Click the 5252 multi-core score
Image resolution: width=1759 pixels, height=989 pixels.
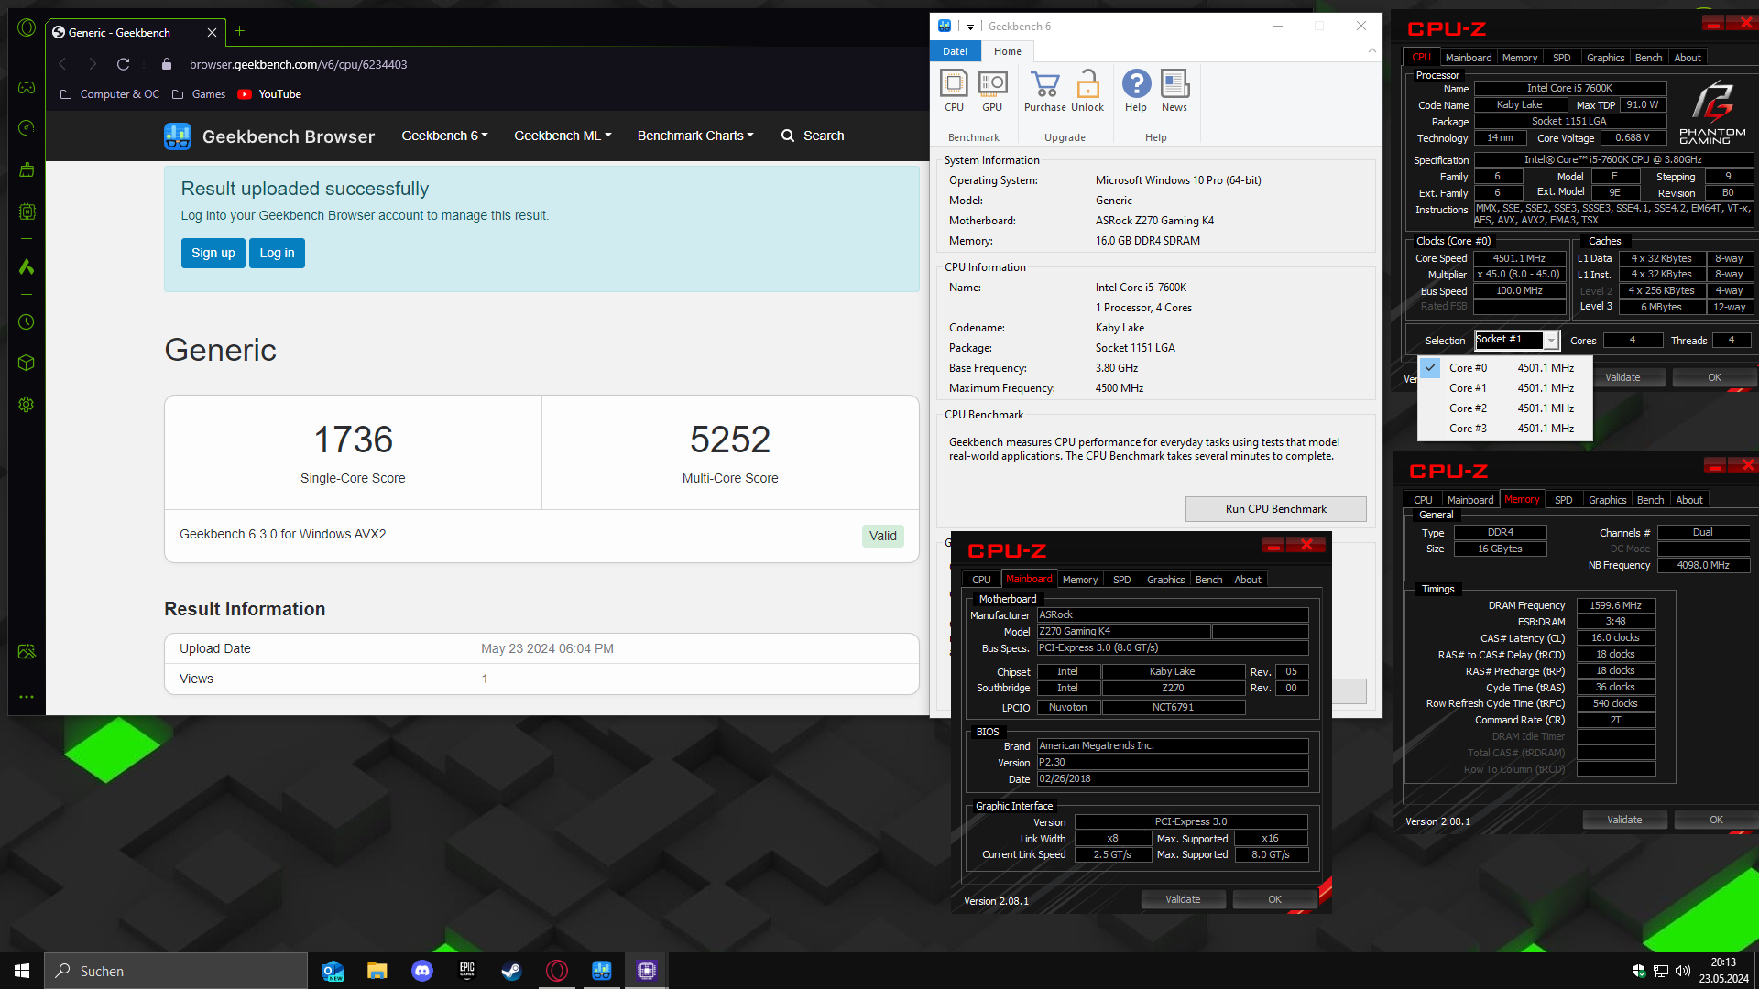pyautogui.click(x=730, y=440)
